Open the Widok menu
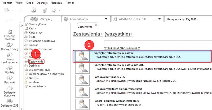This screenshot has height=110, width=212. [19, 3]
